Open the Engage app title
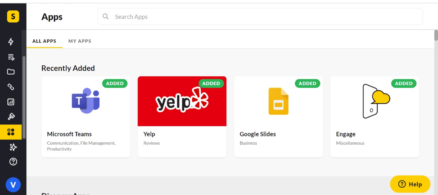Screen dimensions: 438x195 tap(346, 134)
